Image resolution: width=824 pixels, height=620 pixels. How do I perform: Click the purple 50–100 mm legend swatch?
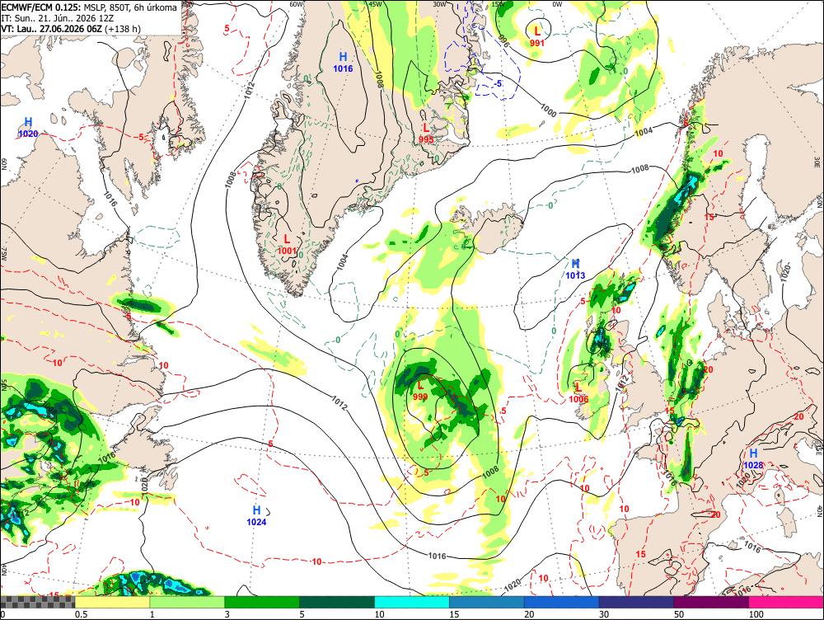(712, 602)
